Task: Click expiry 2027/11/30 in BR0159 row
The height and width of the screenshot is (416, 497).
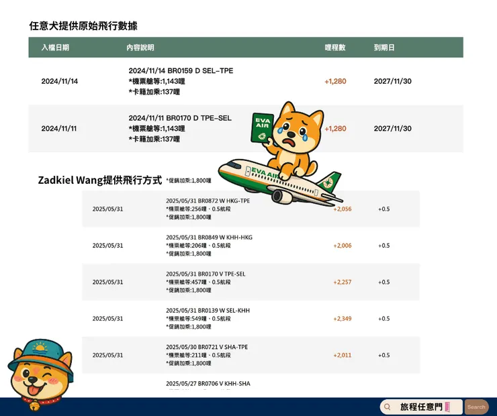Action: [393, 81]
